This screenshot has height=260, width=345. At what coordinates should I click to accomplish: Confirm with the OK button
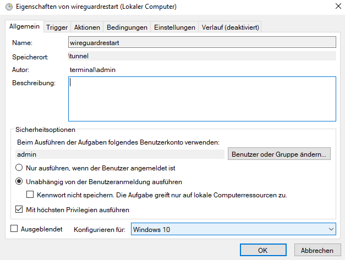coord(264,250)
